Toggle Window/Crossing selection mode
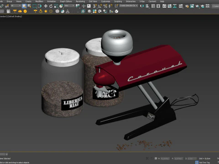219x164 pixels. (x=40, y=6)
